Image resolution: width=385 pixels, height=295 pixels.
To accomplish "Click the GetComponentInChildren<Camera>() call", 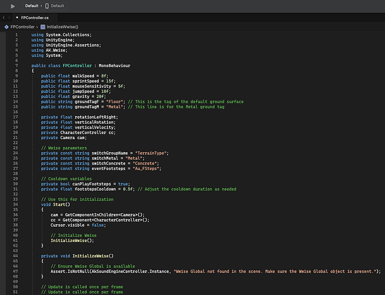I will (x=105, y=215).
